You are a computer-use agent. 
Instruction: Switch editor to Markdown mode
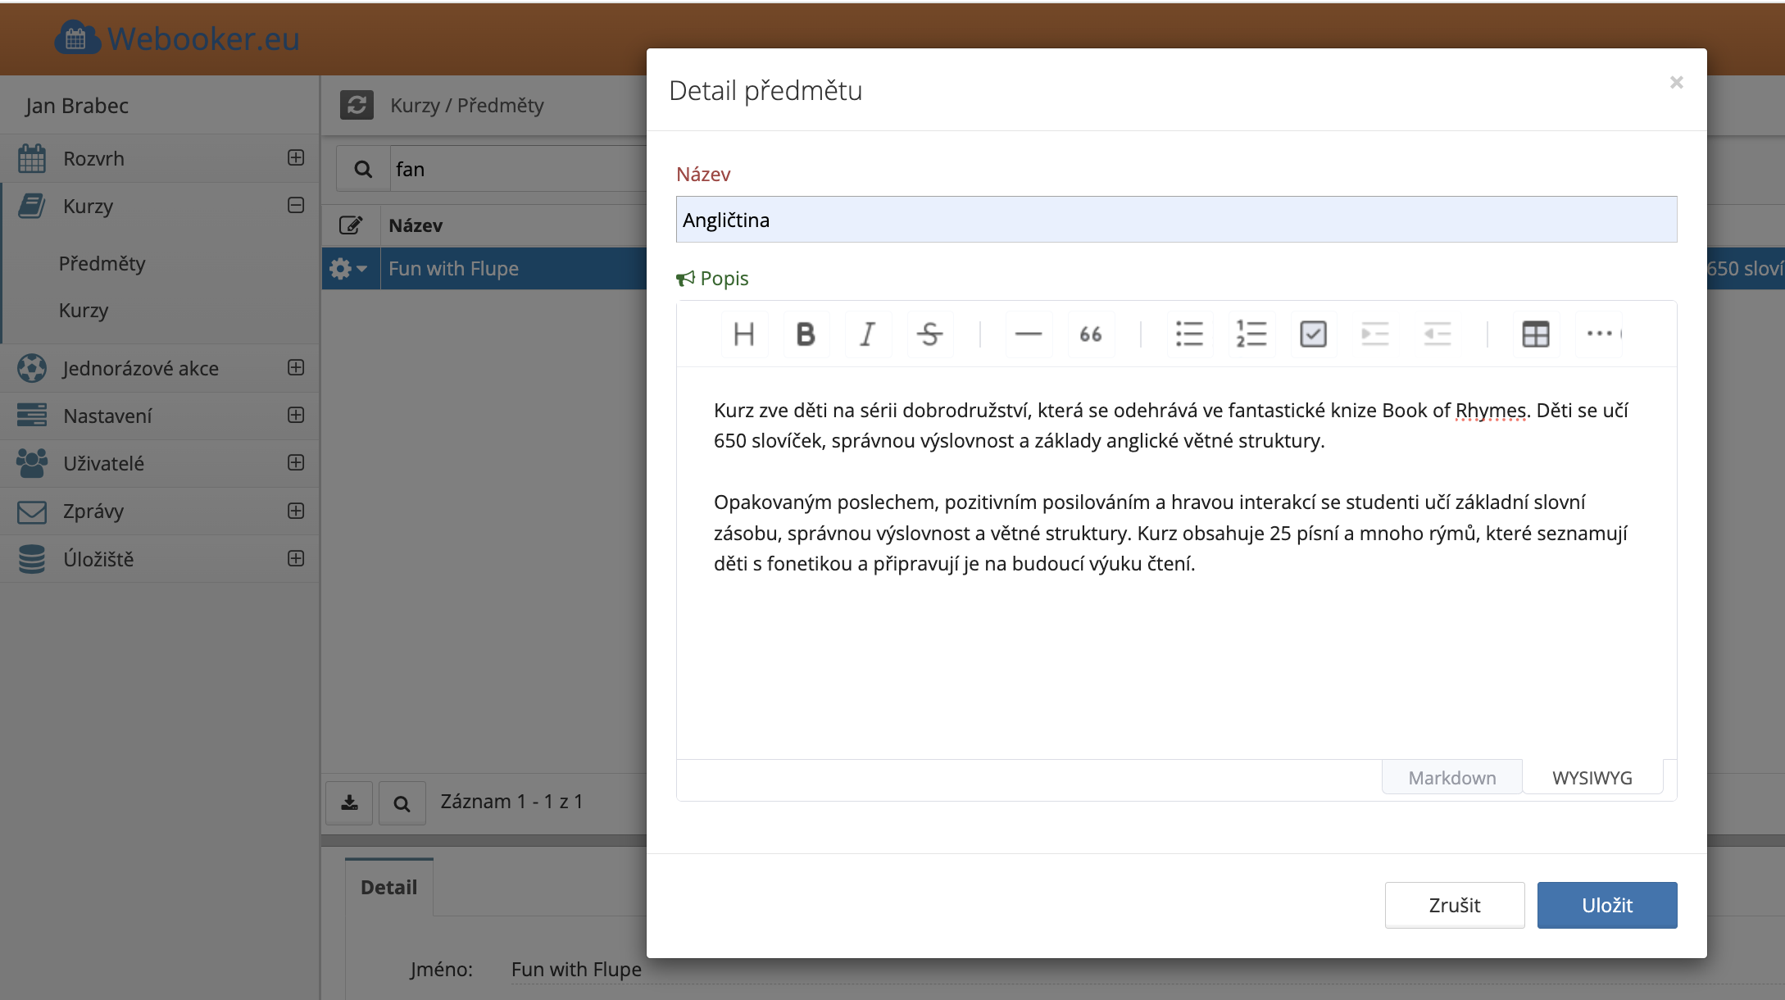pyautogui.click(x=1451, y=778)
